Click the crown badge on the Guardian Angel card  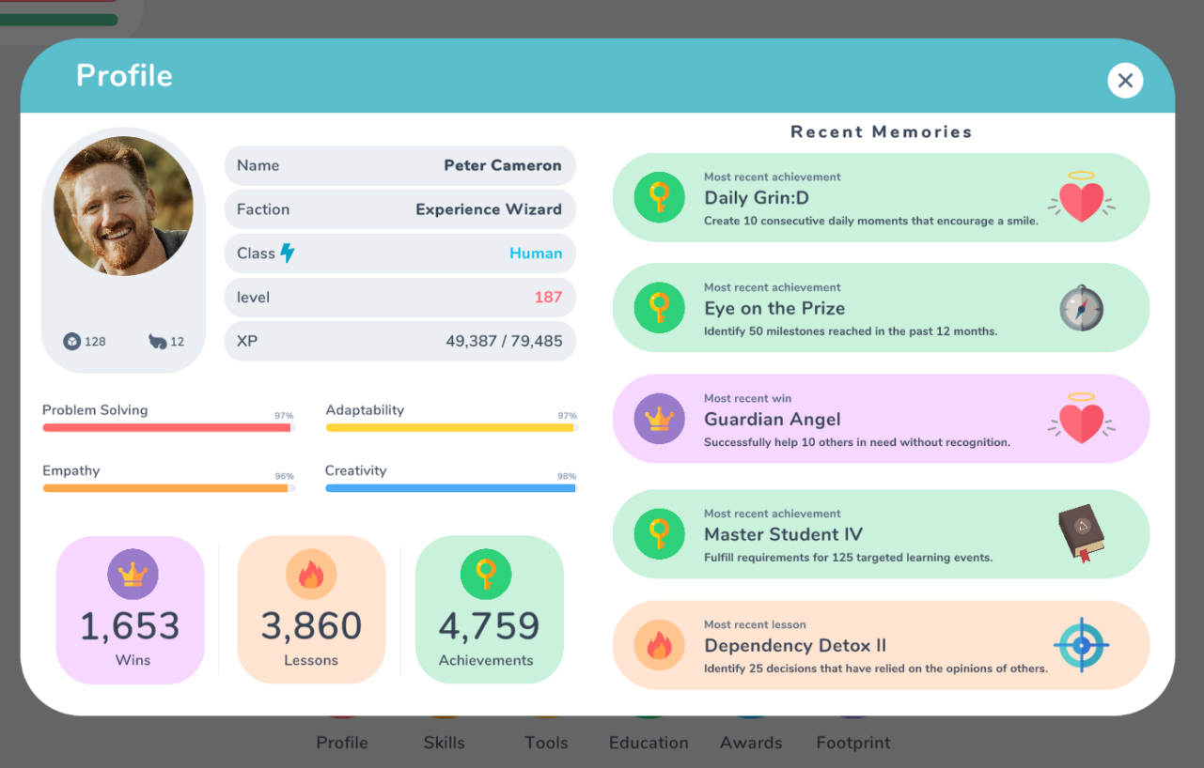pos(659,419)
